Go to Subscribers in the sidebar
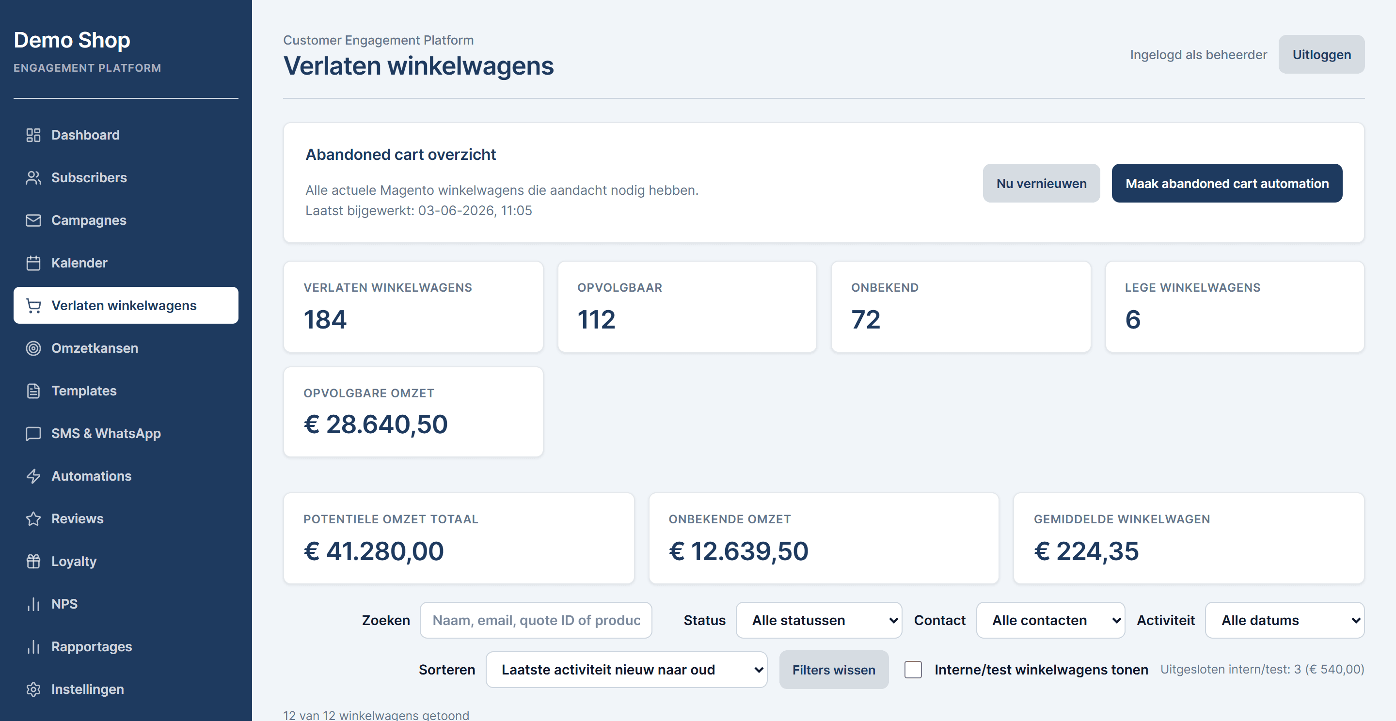1396x721 pixels. click(x=126, y=178)
